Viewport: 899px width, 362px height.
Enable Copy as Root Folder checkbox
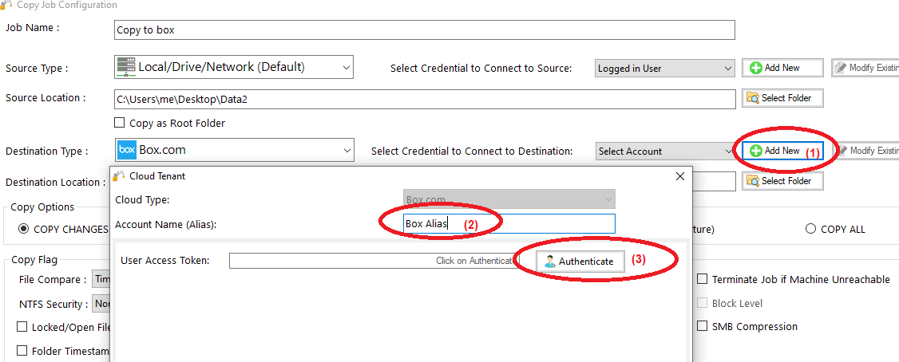pyautogui.click(x=120, y=124)
